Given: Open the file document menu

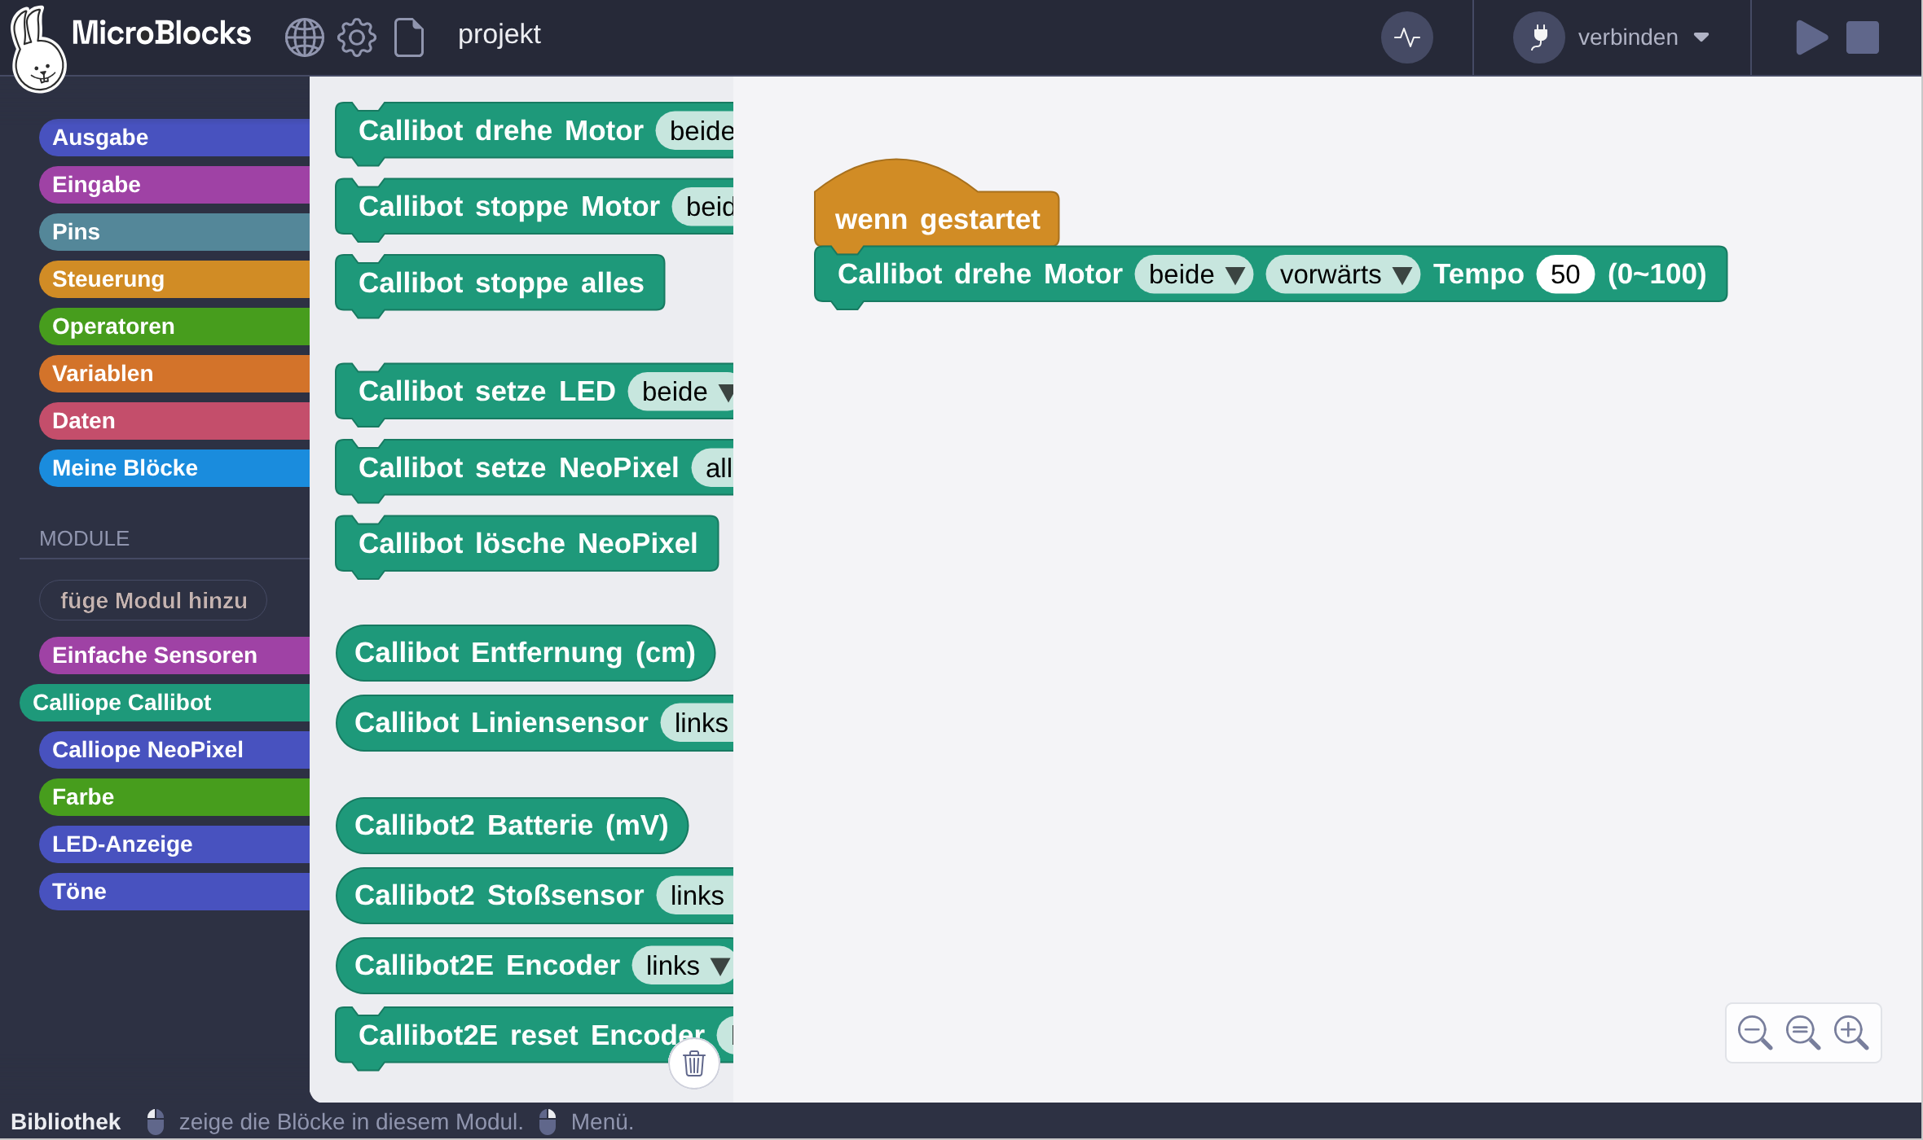Looking at the screenshot, I should 409,37.
